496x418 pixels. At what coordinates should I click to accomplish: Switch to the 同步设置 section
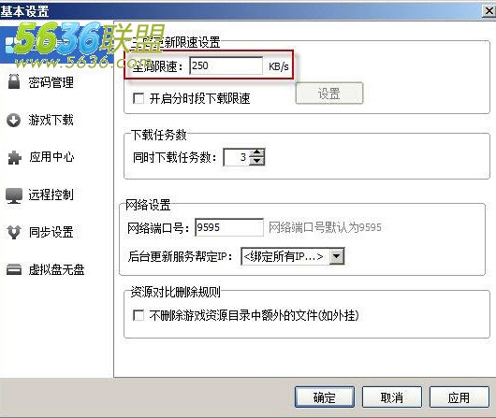pyautogui.click(x=51, y=232)
